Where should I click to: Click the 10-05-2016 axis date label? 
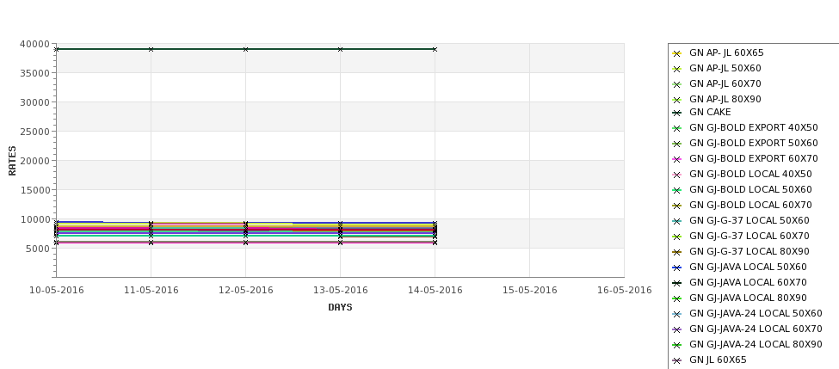(x=56, y=291)
